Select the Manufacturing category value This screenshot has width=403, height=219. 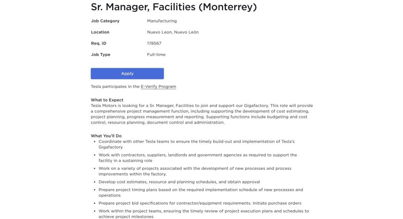point(162,21)
